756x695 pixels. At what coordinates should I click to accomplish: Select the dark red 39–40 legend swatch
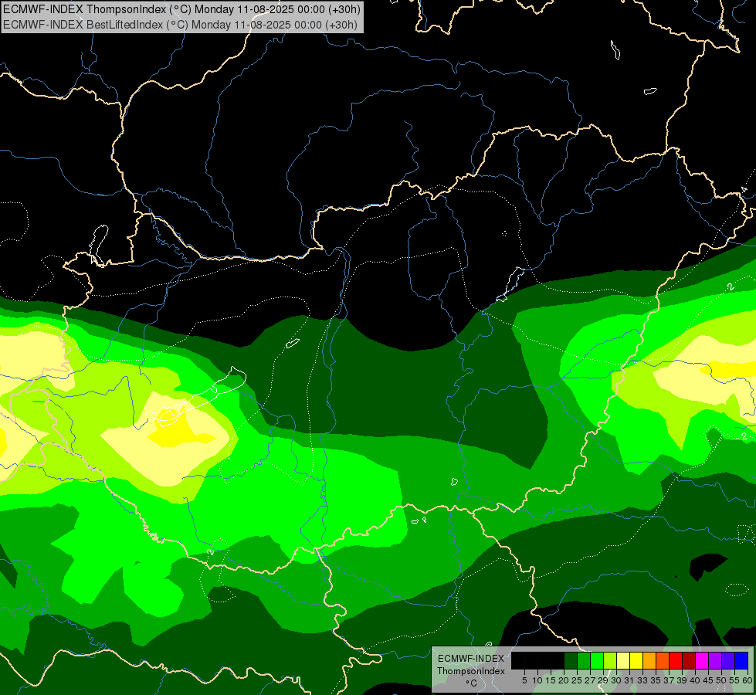click(690, 661)
